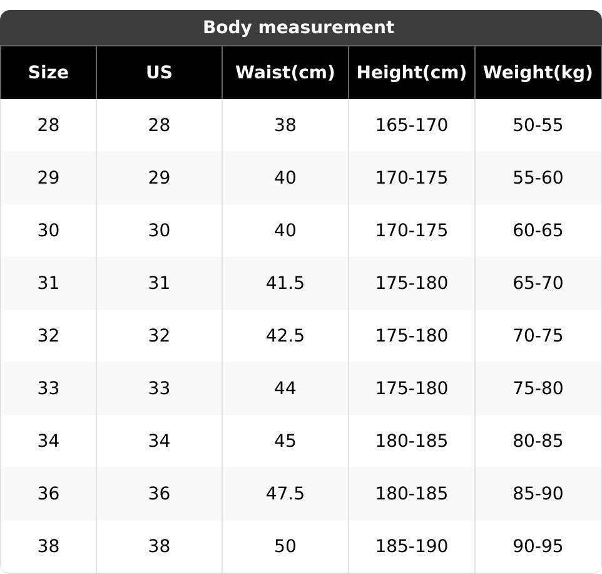The image size is (602, 574).
Task: Click the Height(cm) column header
Action: pos(411,73)
